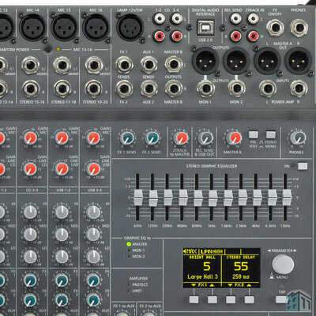
Task: Click the 2.5kHz equalizer fader
Action: click(x=243, y=197)
